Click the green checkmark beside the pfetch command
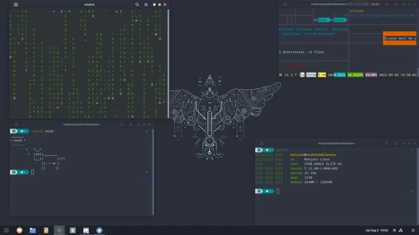419x235 pixels. (411, 150)
